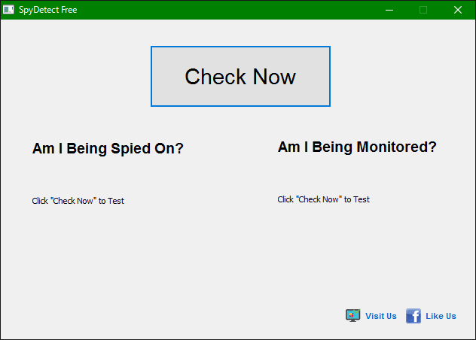Click the Check Now button
The height and width of the screenshot is (340, 476).
[x=240, y=76]
